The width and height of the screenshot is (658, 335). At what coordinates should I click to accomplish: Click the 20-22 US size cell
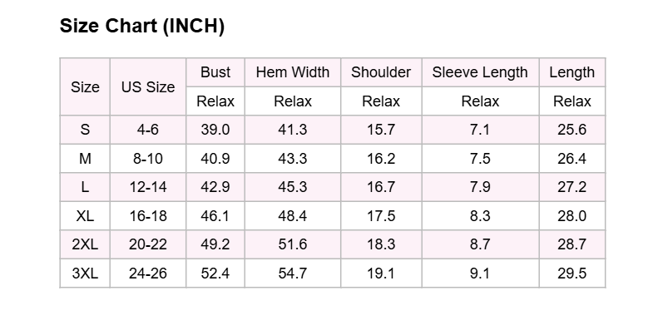click(148, 244)
